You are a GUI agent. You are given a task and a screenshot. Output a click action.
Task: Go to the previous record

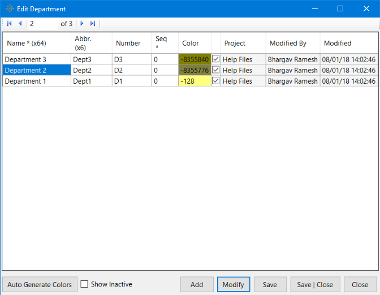(x=20, y=24)
